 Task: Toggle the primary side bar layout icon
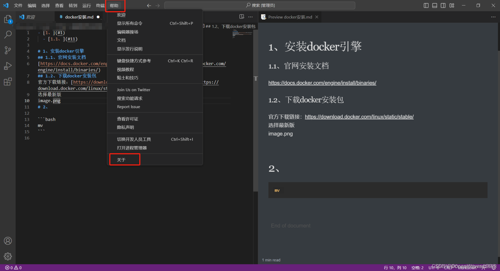[x=426, y=5]
